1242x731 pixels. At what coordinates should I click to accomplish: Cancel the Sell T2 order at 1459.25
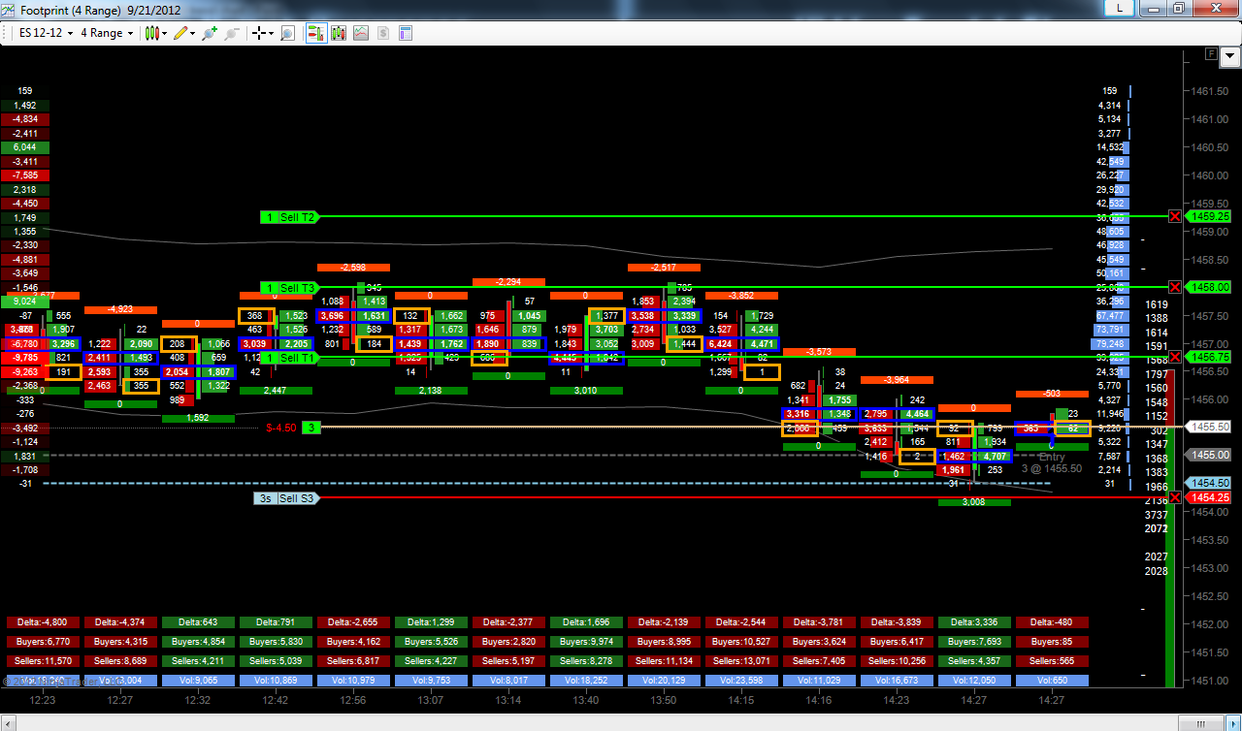pyautogui.click(x=1175, y=217)
